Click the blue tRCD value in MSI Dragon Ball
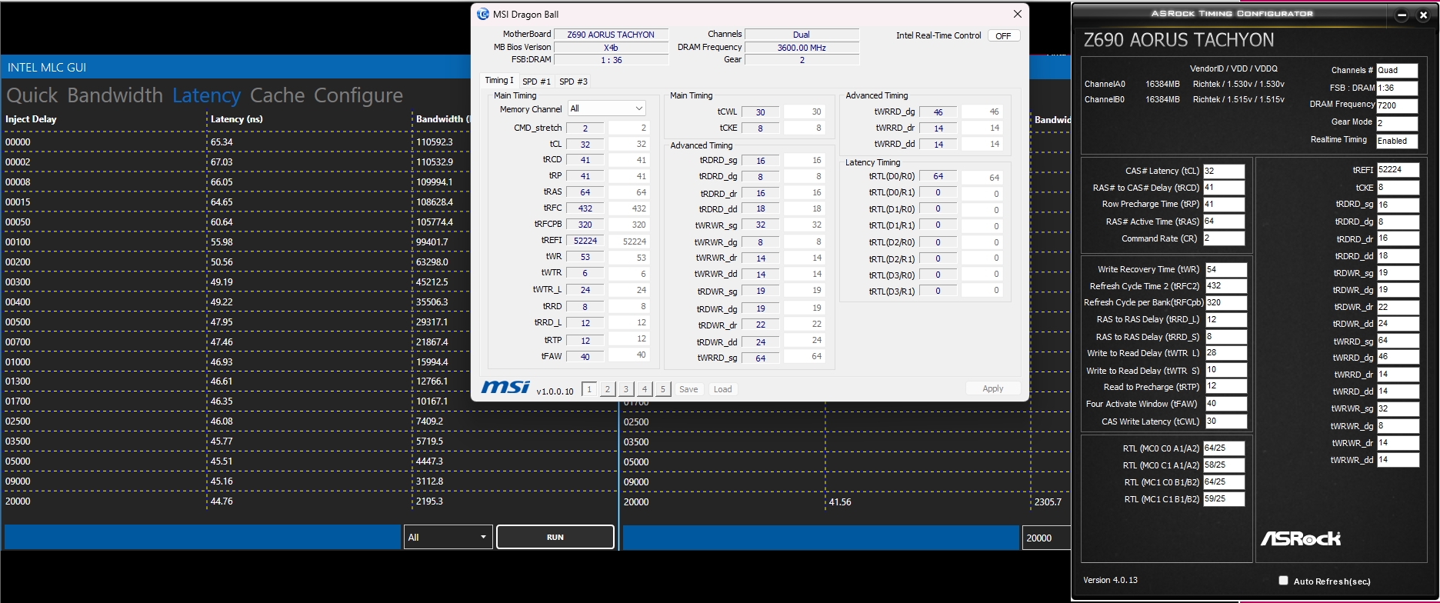Viewport: 1440px width, 603px height. tap(585, 160)
